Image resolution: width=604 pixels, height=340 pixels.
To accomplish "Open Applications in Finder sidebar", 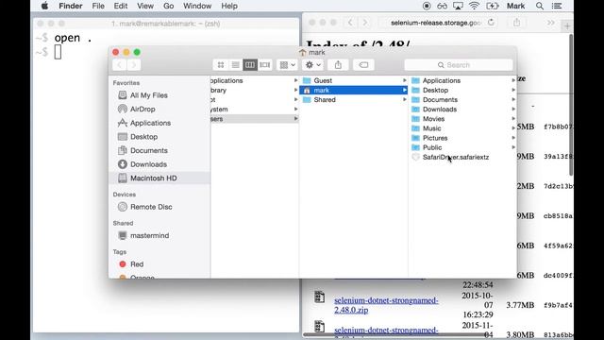I will 150,123.
